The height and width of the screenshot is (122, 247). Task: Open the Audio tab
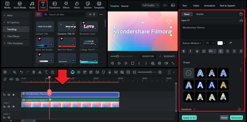click(32, 5)
